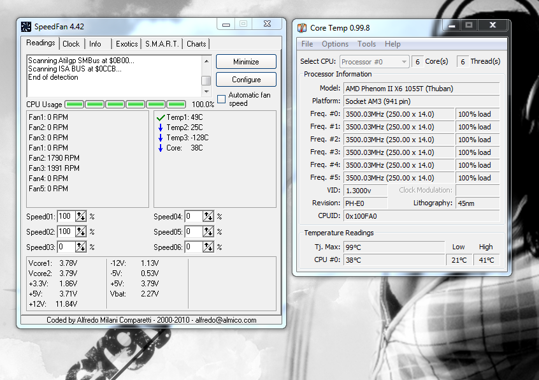Click the Freq. #3 100% load value
This screenshot has height=380, width=539.
[x=477, y=152]
